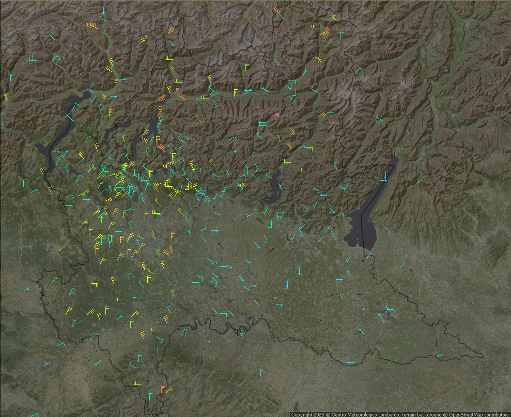
Task: Click the cyan barb at Lake Garda's southern tip
Action: point(368,253)
